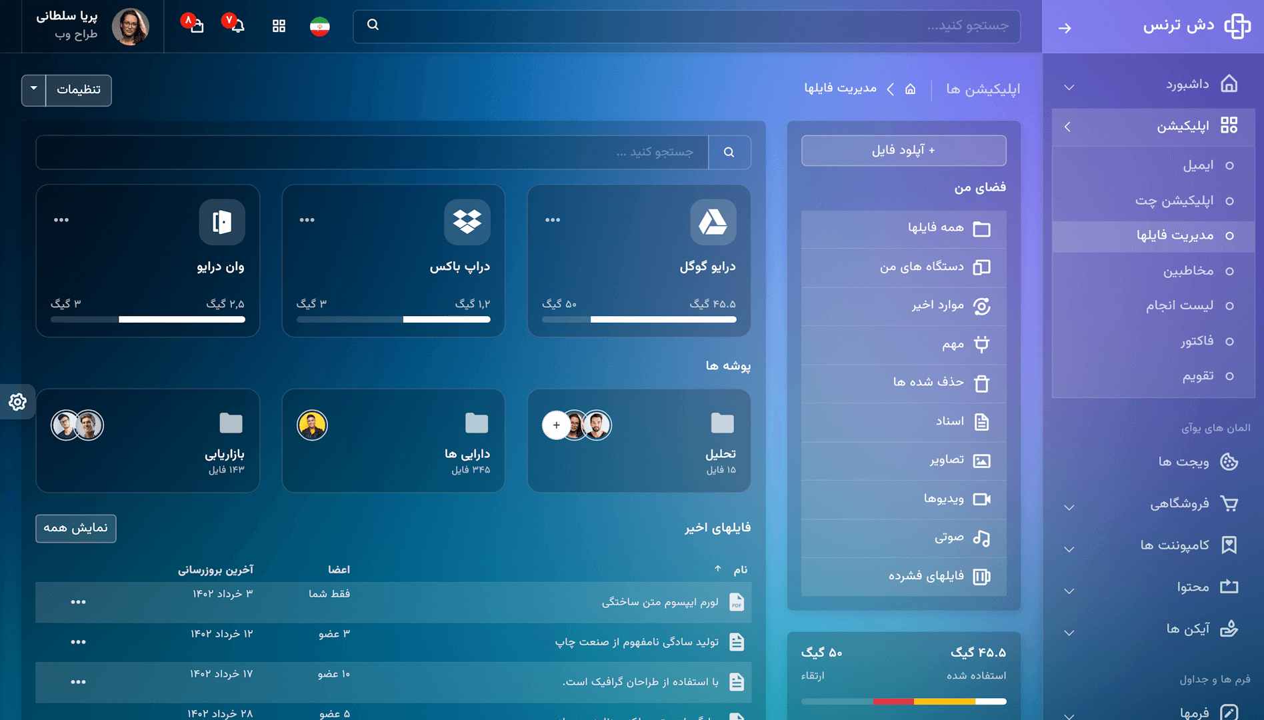Open three-dots menu on دراپ باکس card

coord(307,220)
